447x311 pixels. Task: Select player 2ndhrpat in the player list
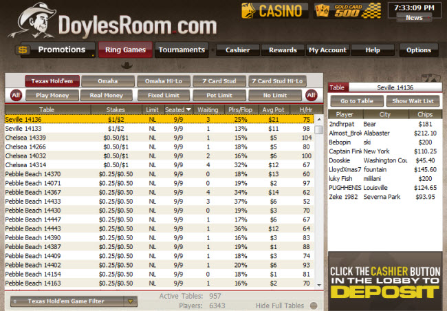tap(385, 124)
